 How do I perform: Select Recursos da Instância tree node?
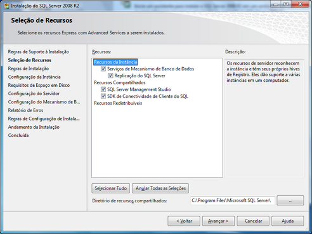(x=115, y=62)
